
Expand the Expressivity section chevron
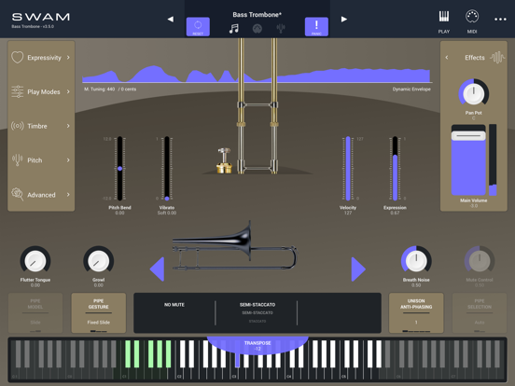tap(68, 58)
